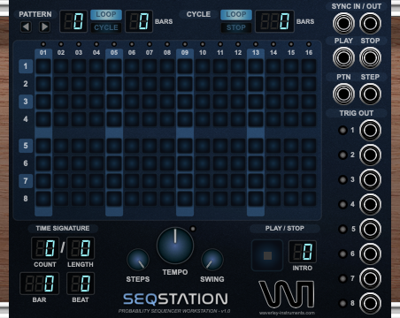Viewport: 400px width, 318px height.
Task: Click the BEAT counter display
Action: [81, 284]
